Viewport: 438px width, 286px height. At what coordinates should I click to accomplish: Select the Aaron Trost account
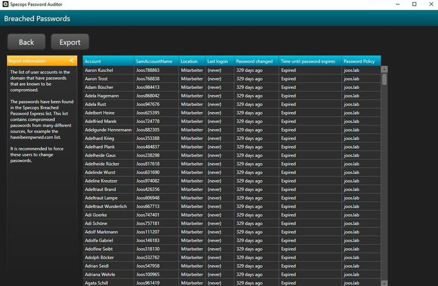tap(96, 79)
